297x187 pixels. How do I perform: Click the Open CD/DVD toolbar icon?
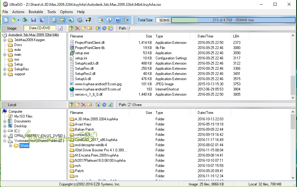point(25,20)
